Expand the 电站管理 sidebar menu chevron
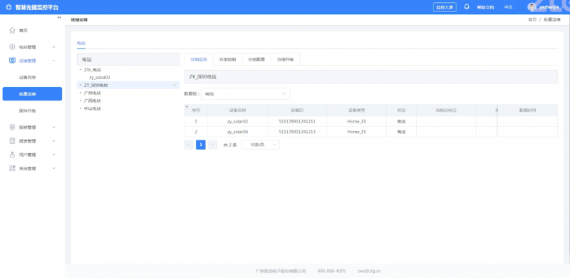This screenshot has width=570, height=278. pyautogui.click(x=54, y=47)
